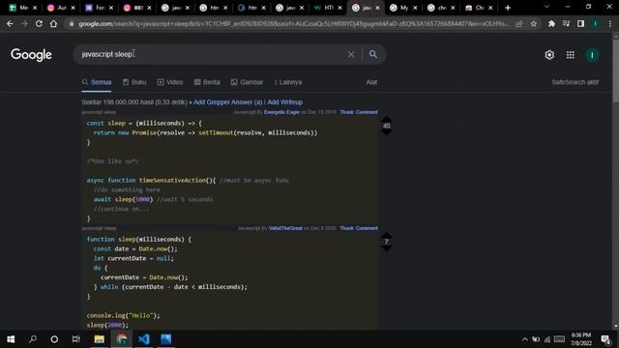Image resolution: width=619 pixels, height=348 pixels.
Task: Click Thank on the second answer
Action: (346, 228)
